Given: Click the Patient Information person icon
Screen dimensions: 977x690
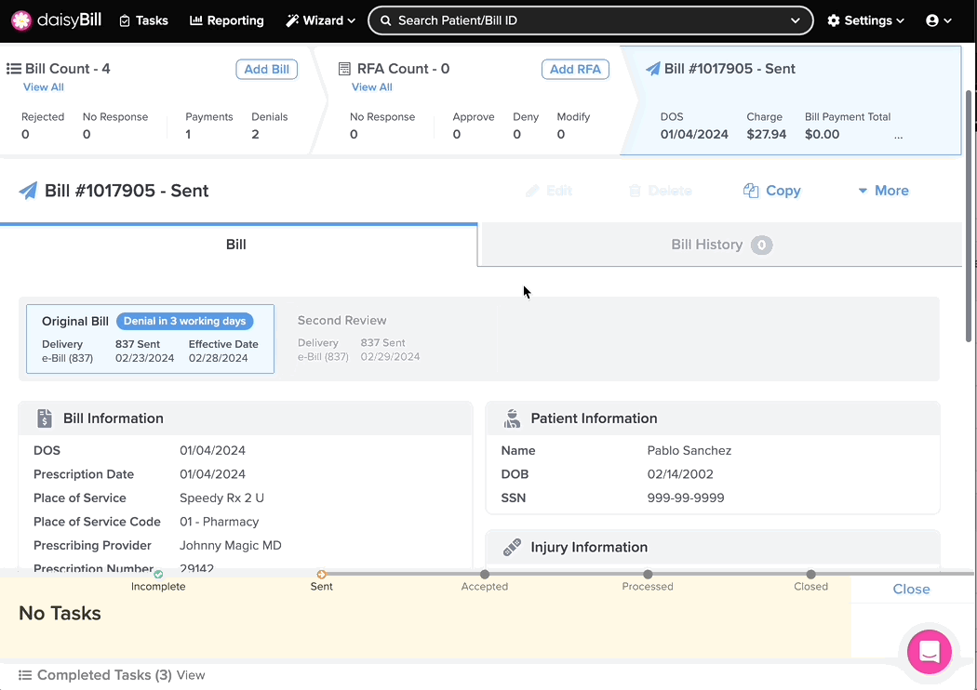Looking at the screenshot, I should pos(512,418).
